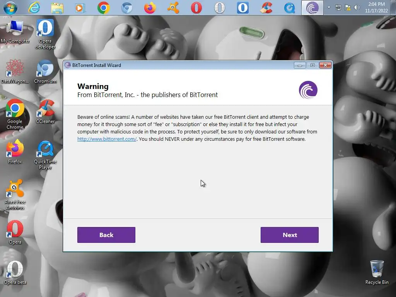Select the Opera beta desktop shortcut
Viewport: 396px width, 297px height.
pyautogui.click(x=15, y=273)
